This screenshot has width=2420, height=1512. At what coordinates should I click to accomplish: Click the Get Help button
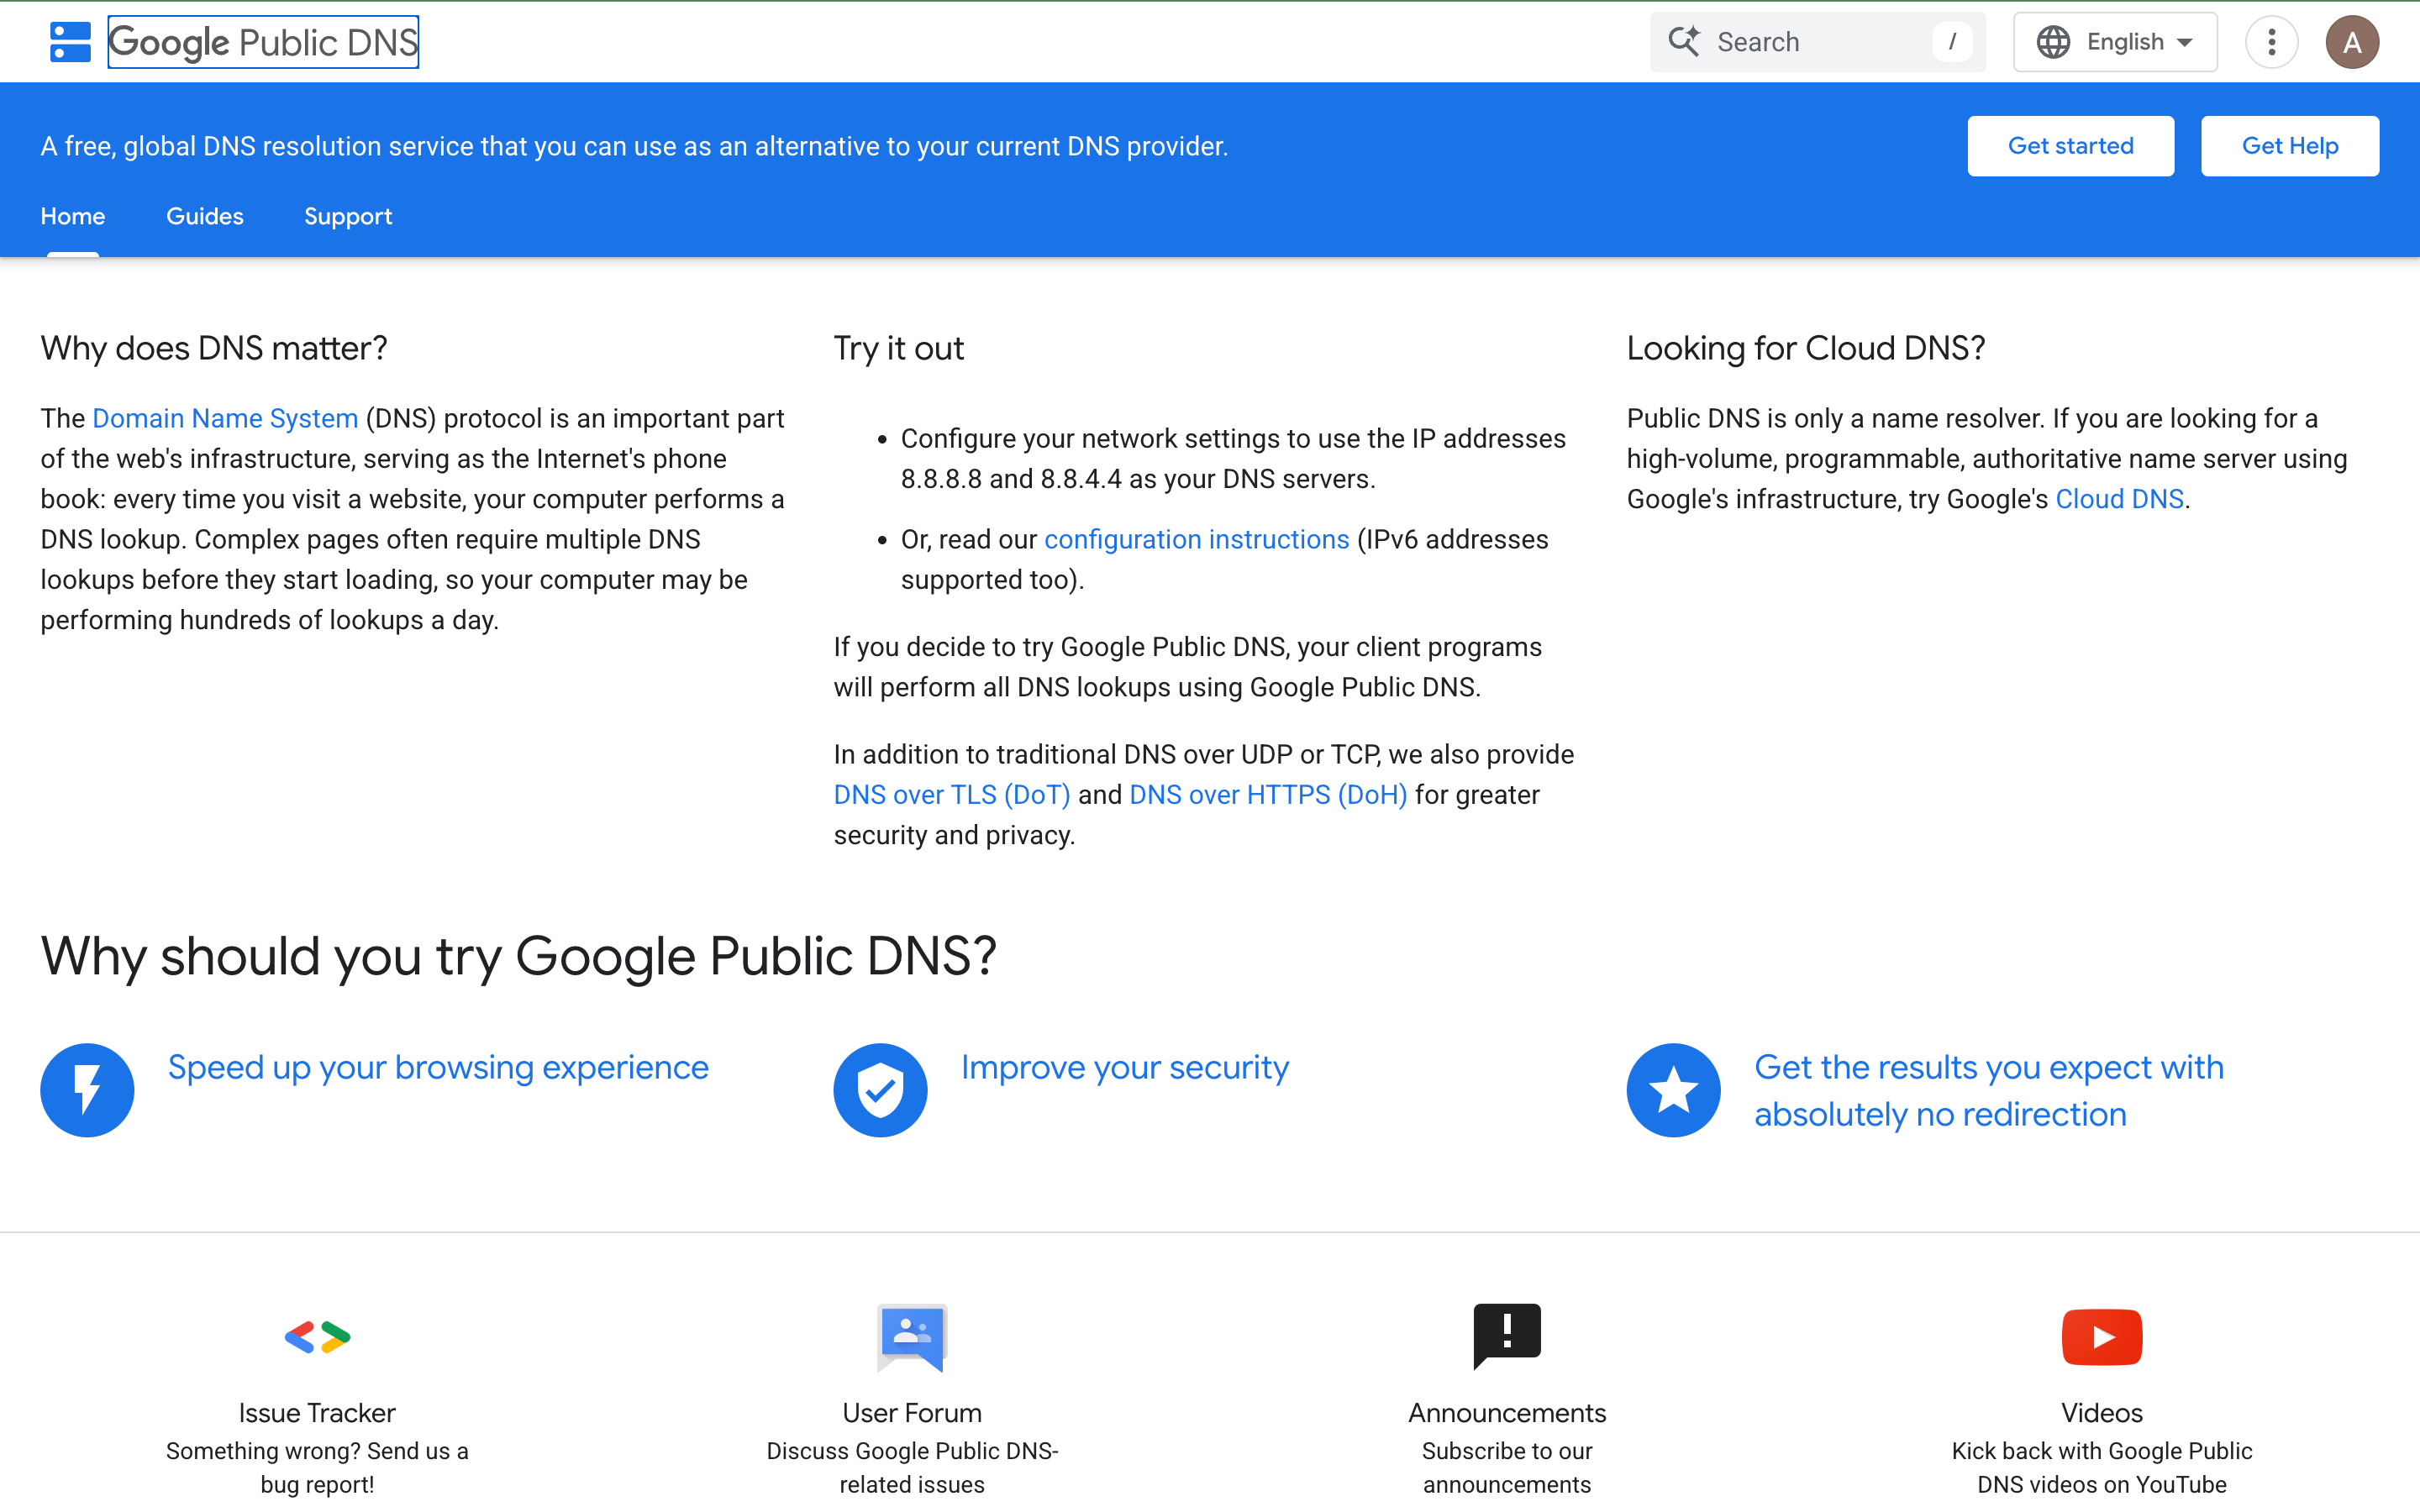click(2290, 146)
